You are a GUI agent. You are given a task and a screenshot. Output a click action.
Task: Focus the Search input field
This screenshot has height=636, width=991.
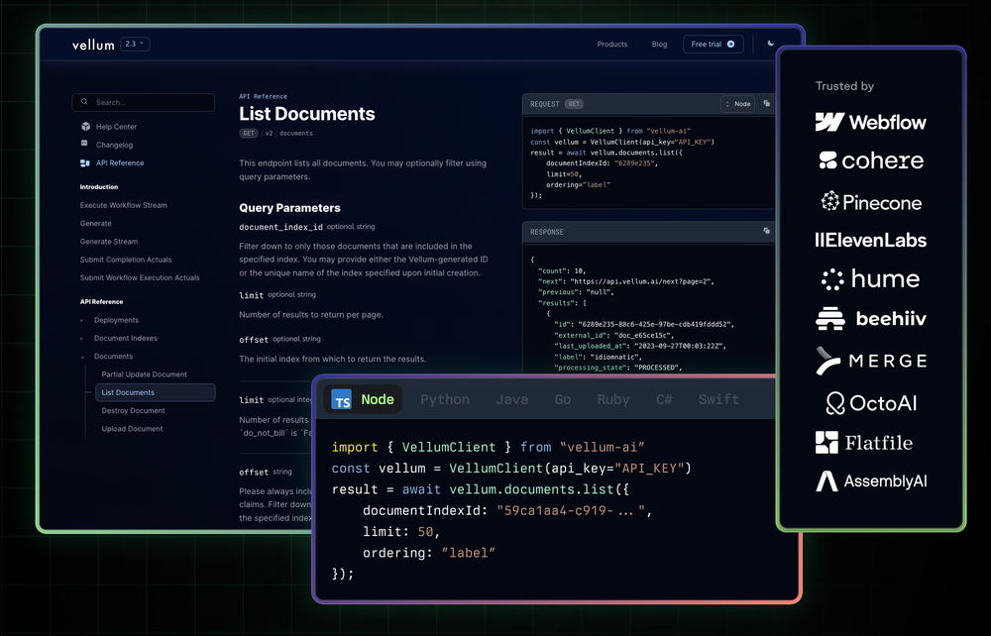pos(144,102)
